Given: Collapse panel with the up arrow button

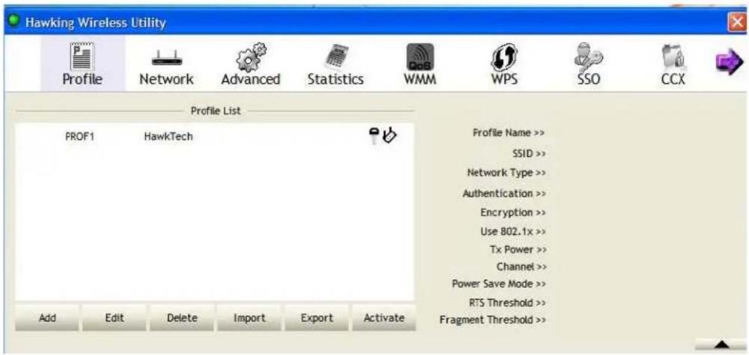Looking at the screenshot, I should (721, 345).
